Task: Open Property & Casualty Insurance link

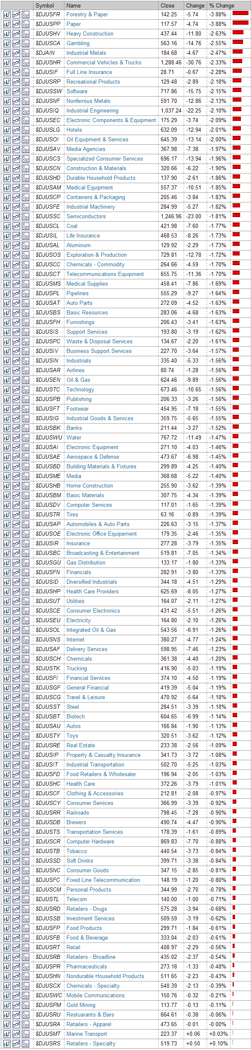Action: pyautogui.click(x=103, y=755)
